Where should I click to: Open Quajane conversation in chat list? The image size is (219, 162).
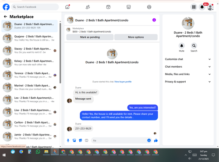coord(29,38)
